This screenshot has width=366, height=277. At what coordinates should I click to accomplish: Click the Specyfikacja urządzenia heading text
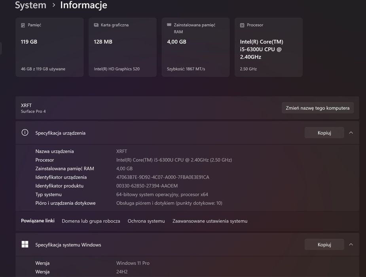(60, 133)
